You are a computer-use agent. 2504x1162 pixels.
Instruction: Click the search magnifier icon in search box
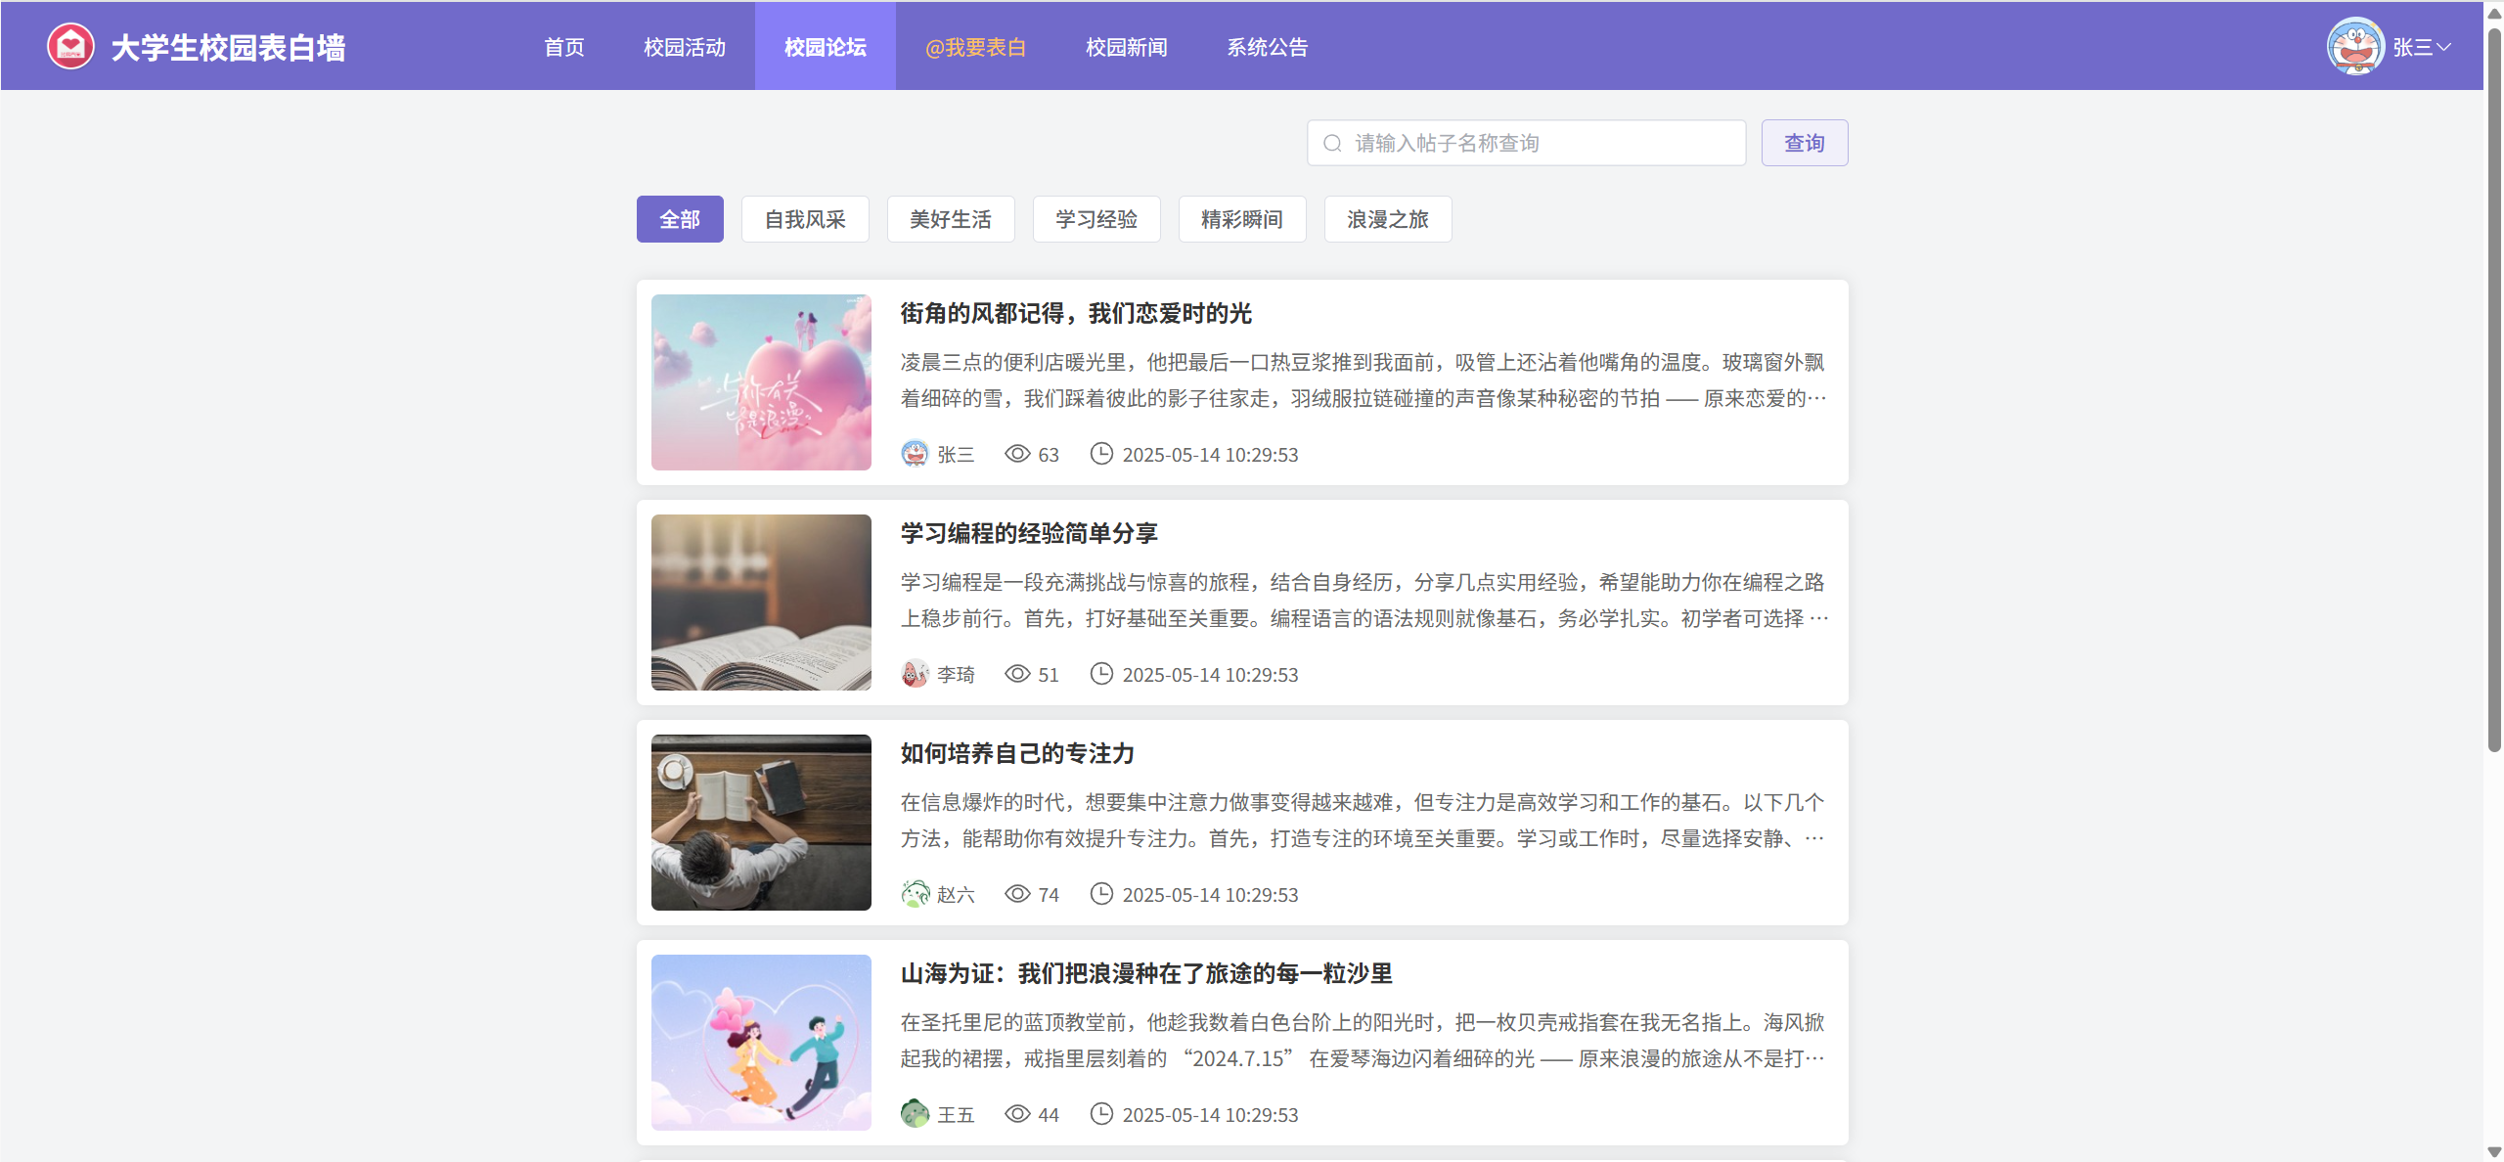[x=1332, y=144]
